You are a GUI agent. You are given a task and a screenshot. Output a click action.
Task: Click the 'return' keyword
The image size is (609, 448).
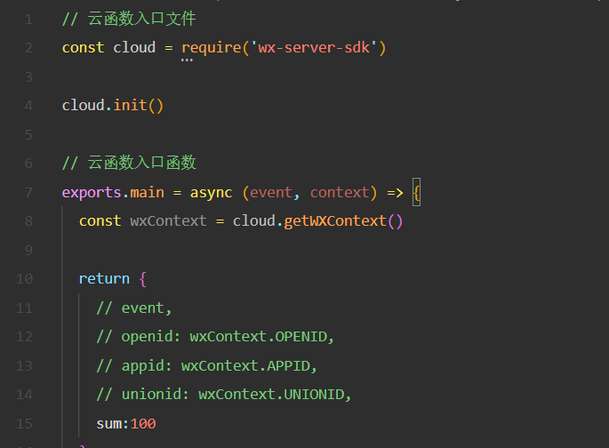(104, 279)
